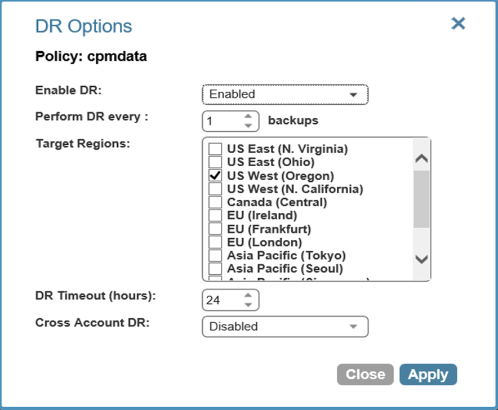Click the Perform DR every number field
This screenshot has width=498, height=410.
point(221,121)
